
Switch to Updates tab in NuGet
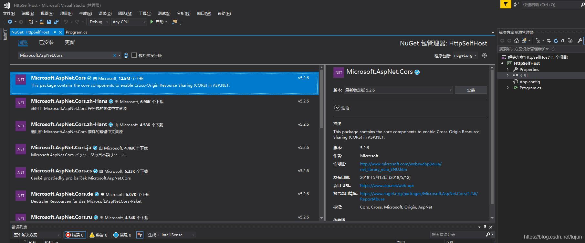tap(70, 43)
